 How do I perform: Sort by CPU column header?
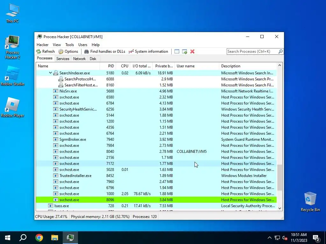[123, 66]
